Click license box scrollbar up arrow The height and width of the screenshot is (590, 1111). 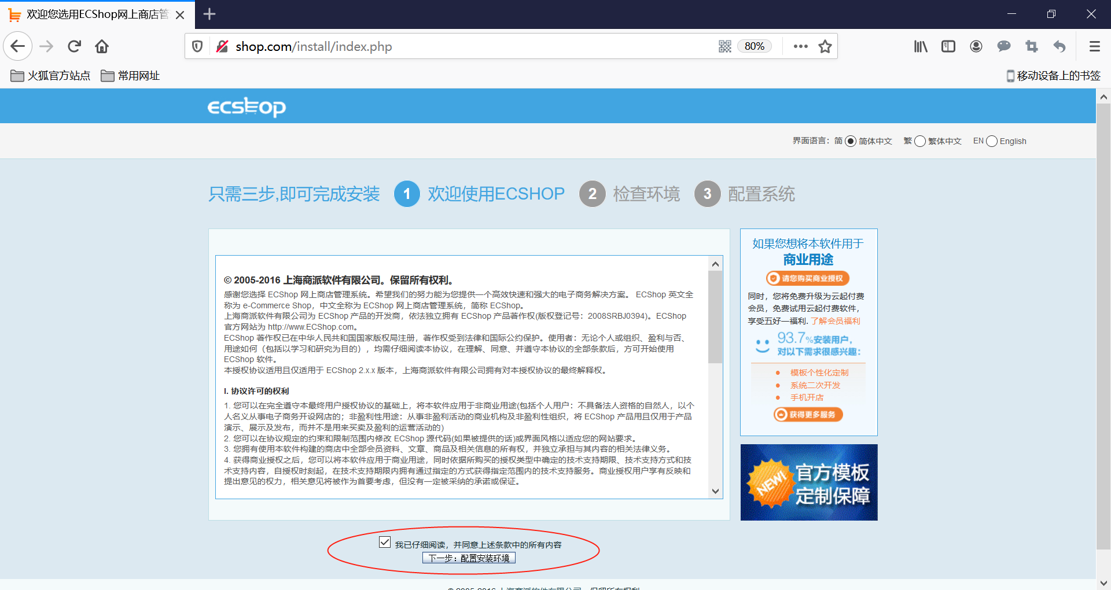(x=716, y=264)
